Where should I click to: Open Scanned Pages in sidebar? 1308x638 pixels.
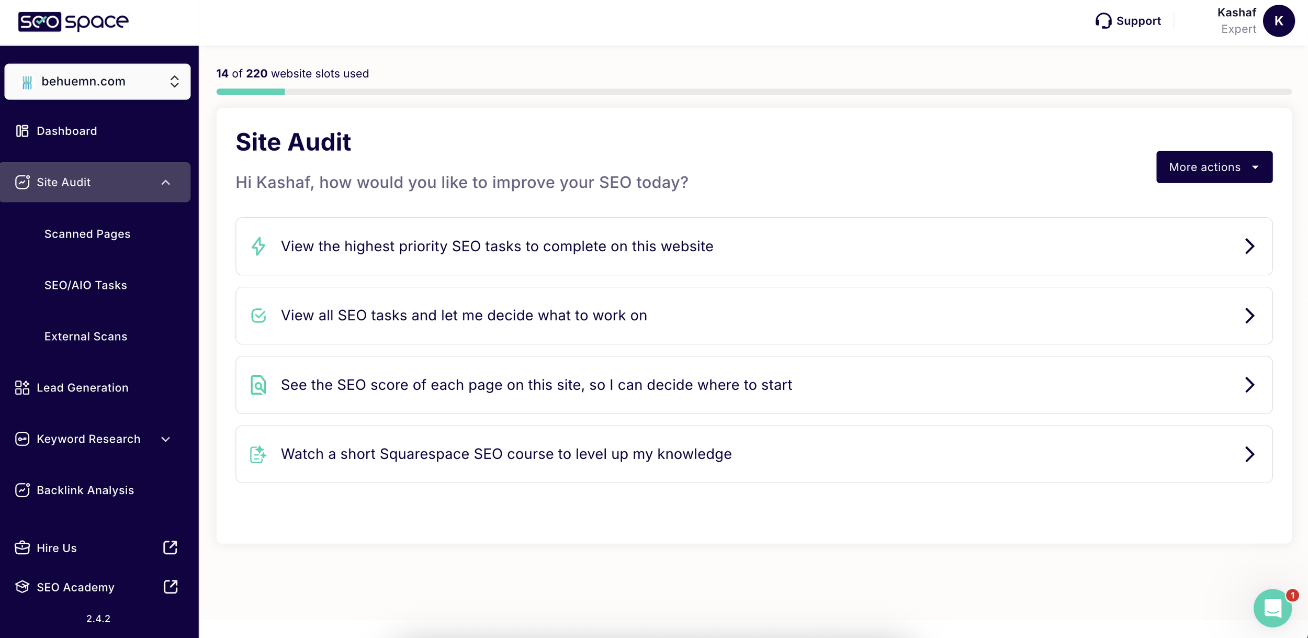click(87, 234)
